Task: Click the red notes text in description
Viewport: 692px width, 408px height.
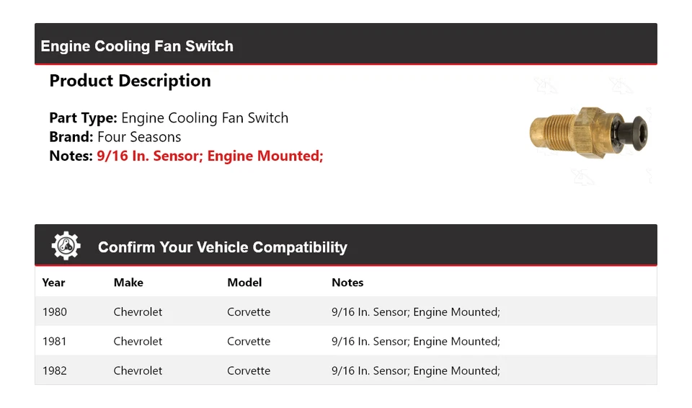Action: coord(210,156)
